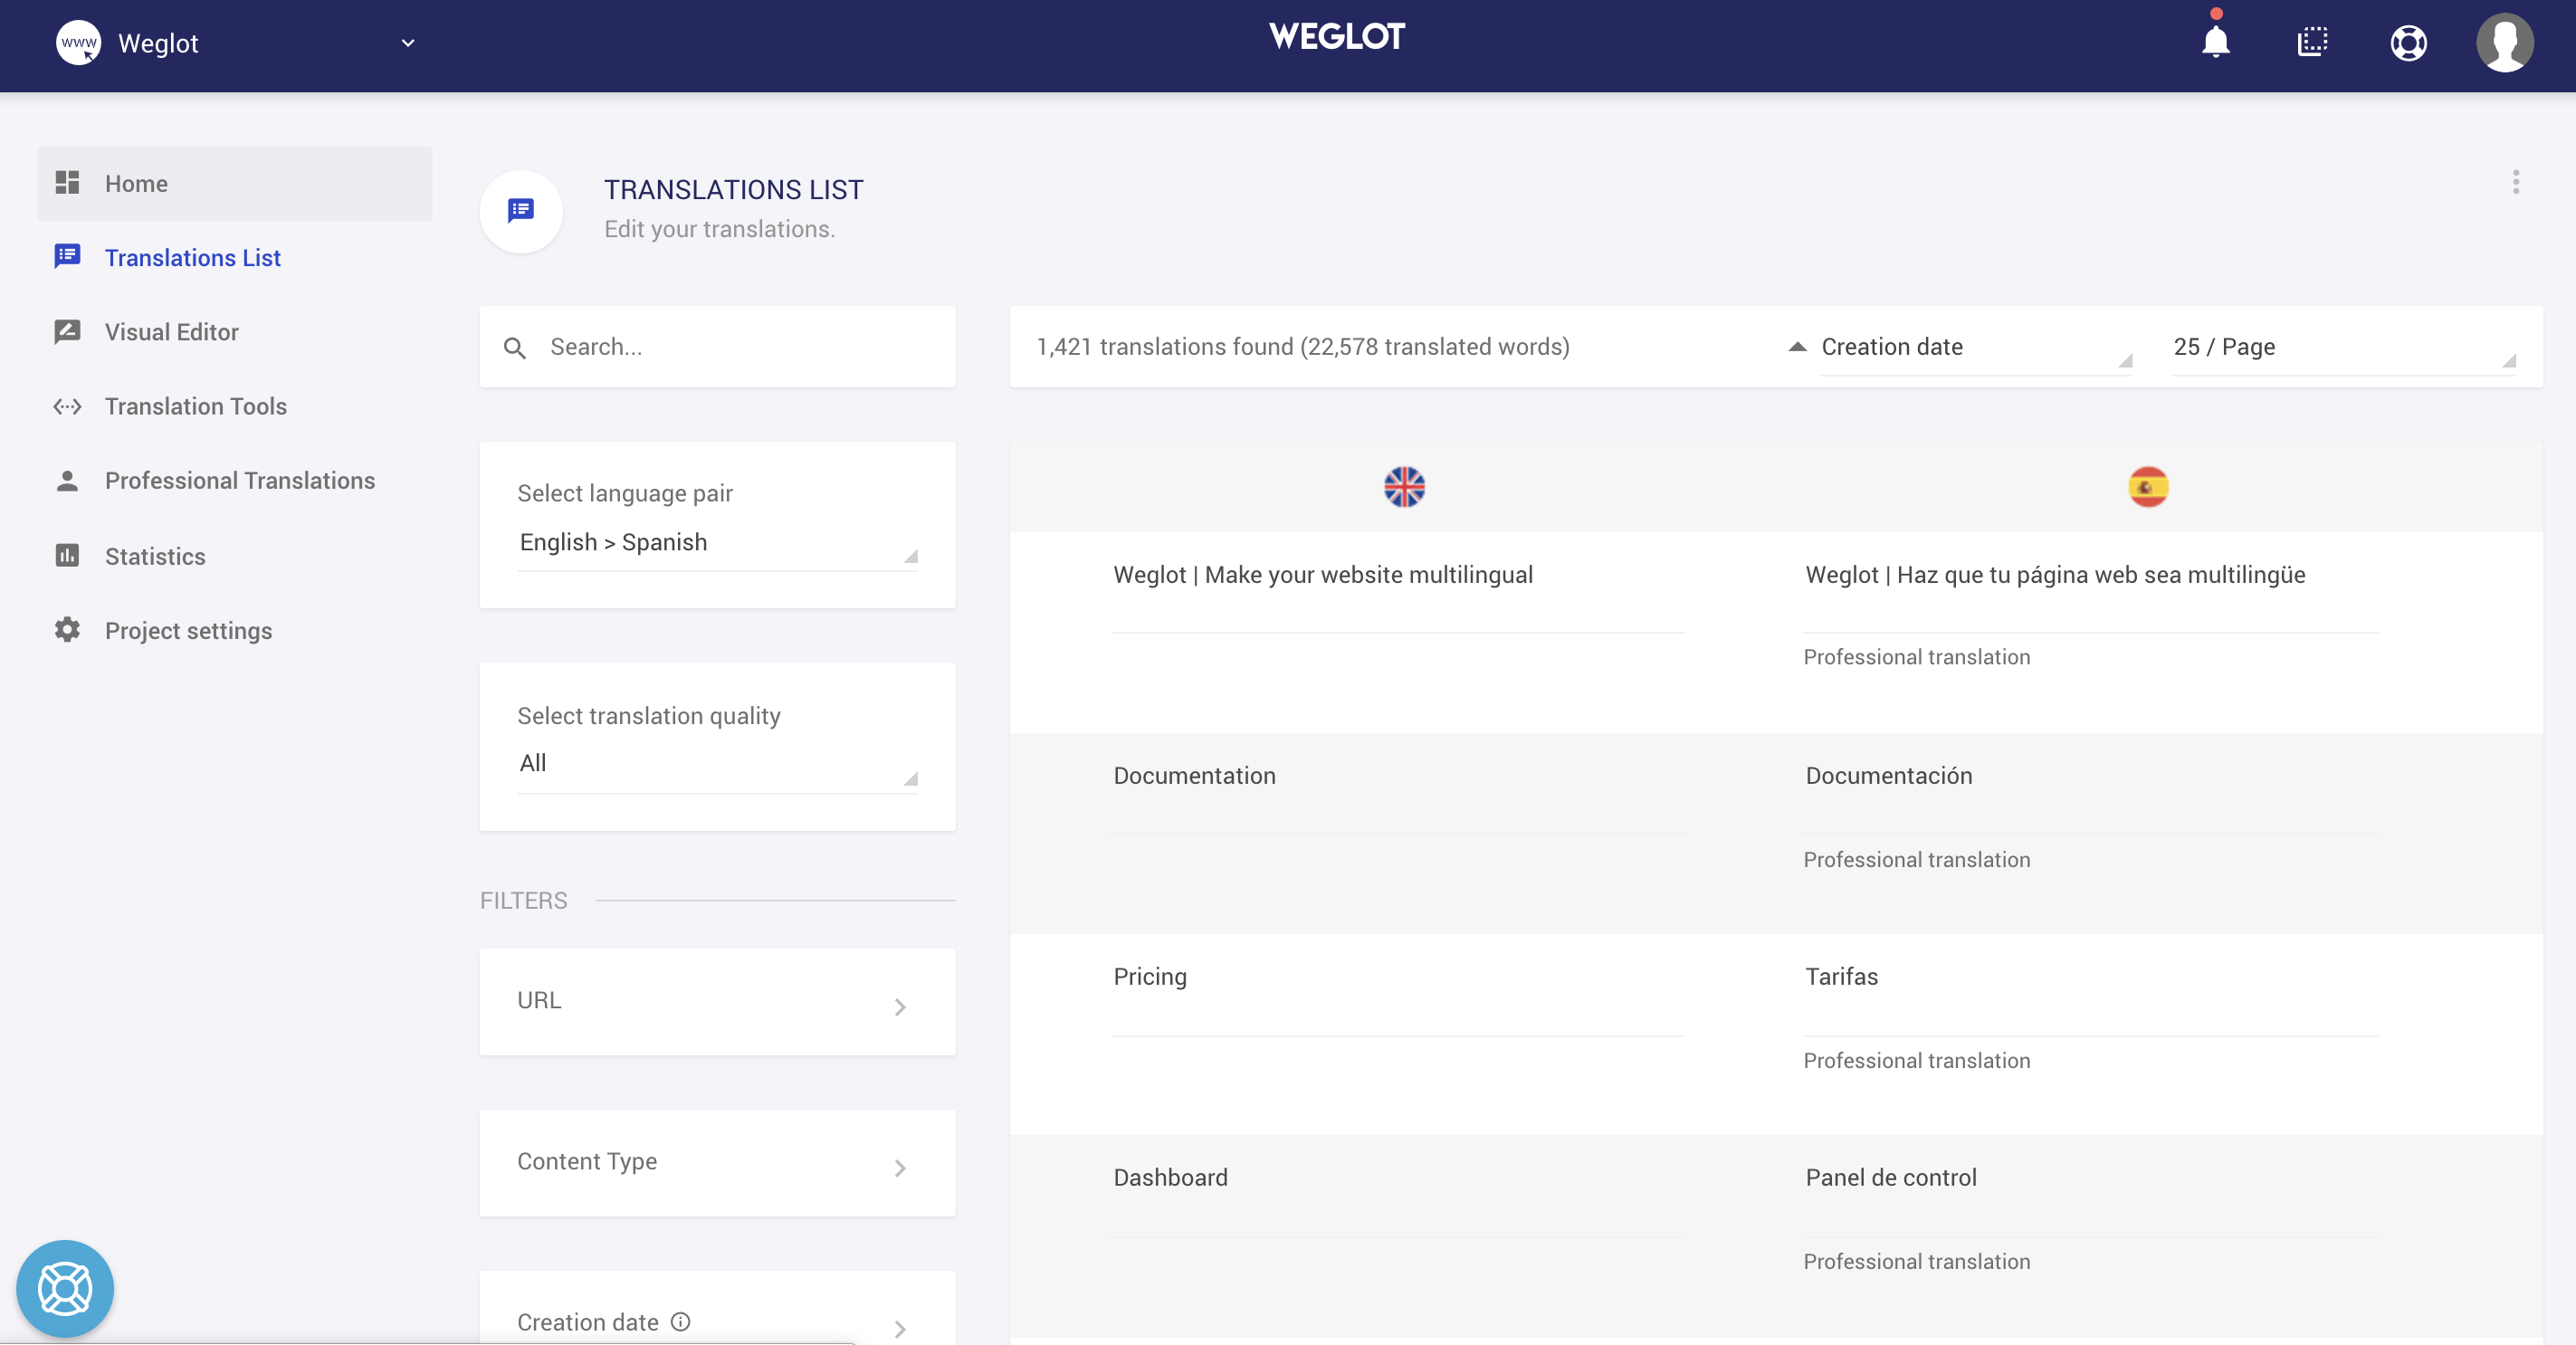Open Statistics from the sidebar

pos(155,556)
